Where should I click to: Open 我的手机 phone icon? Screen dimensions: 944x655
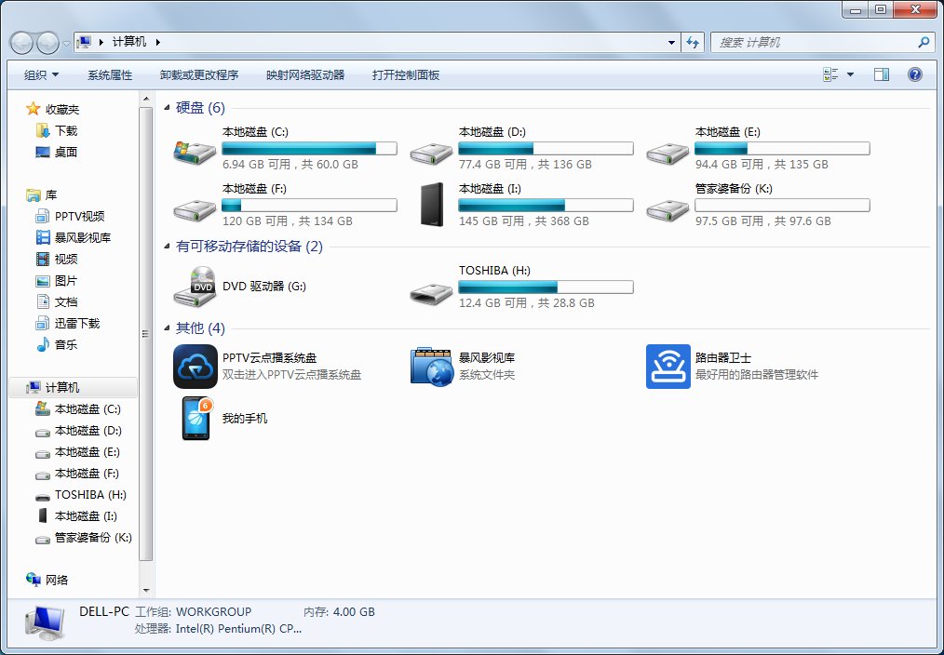223,416
